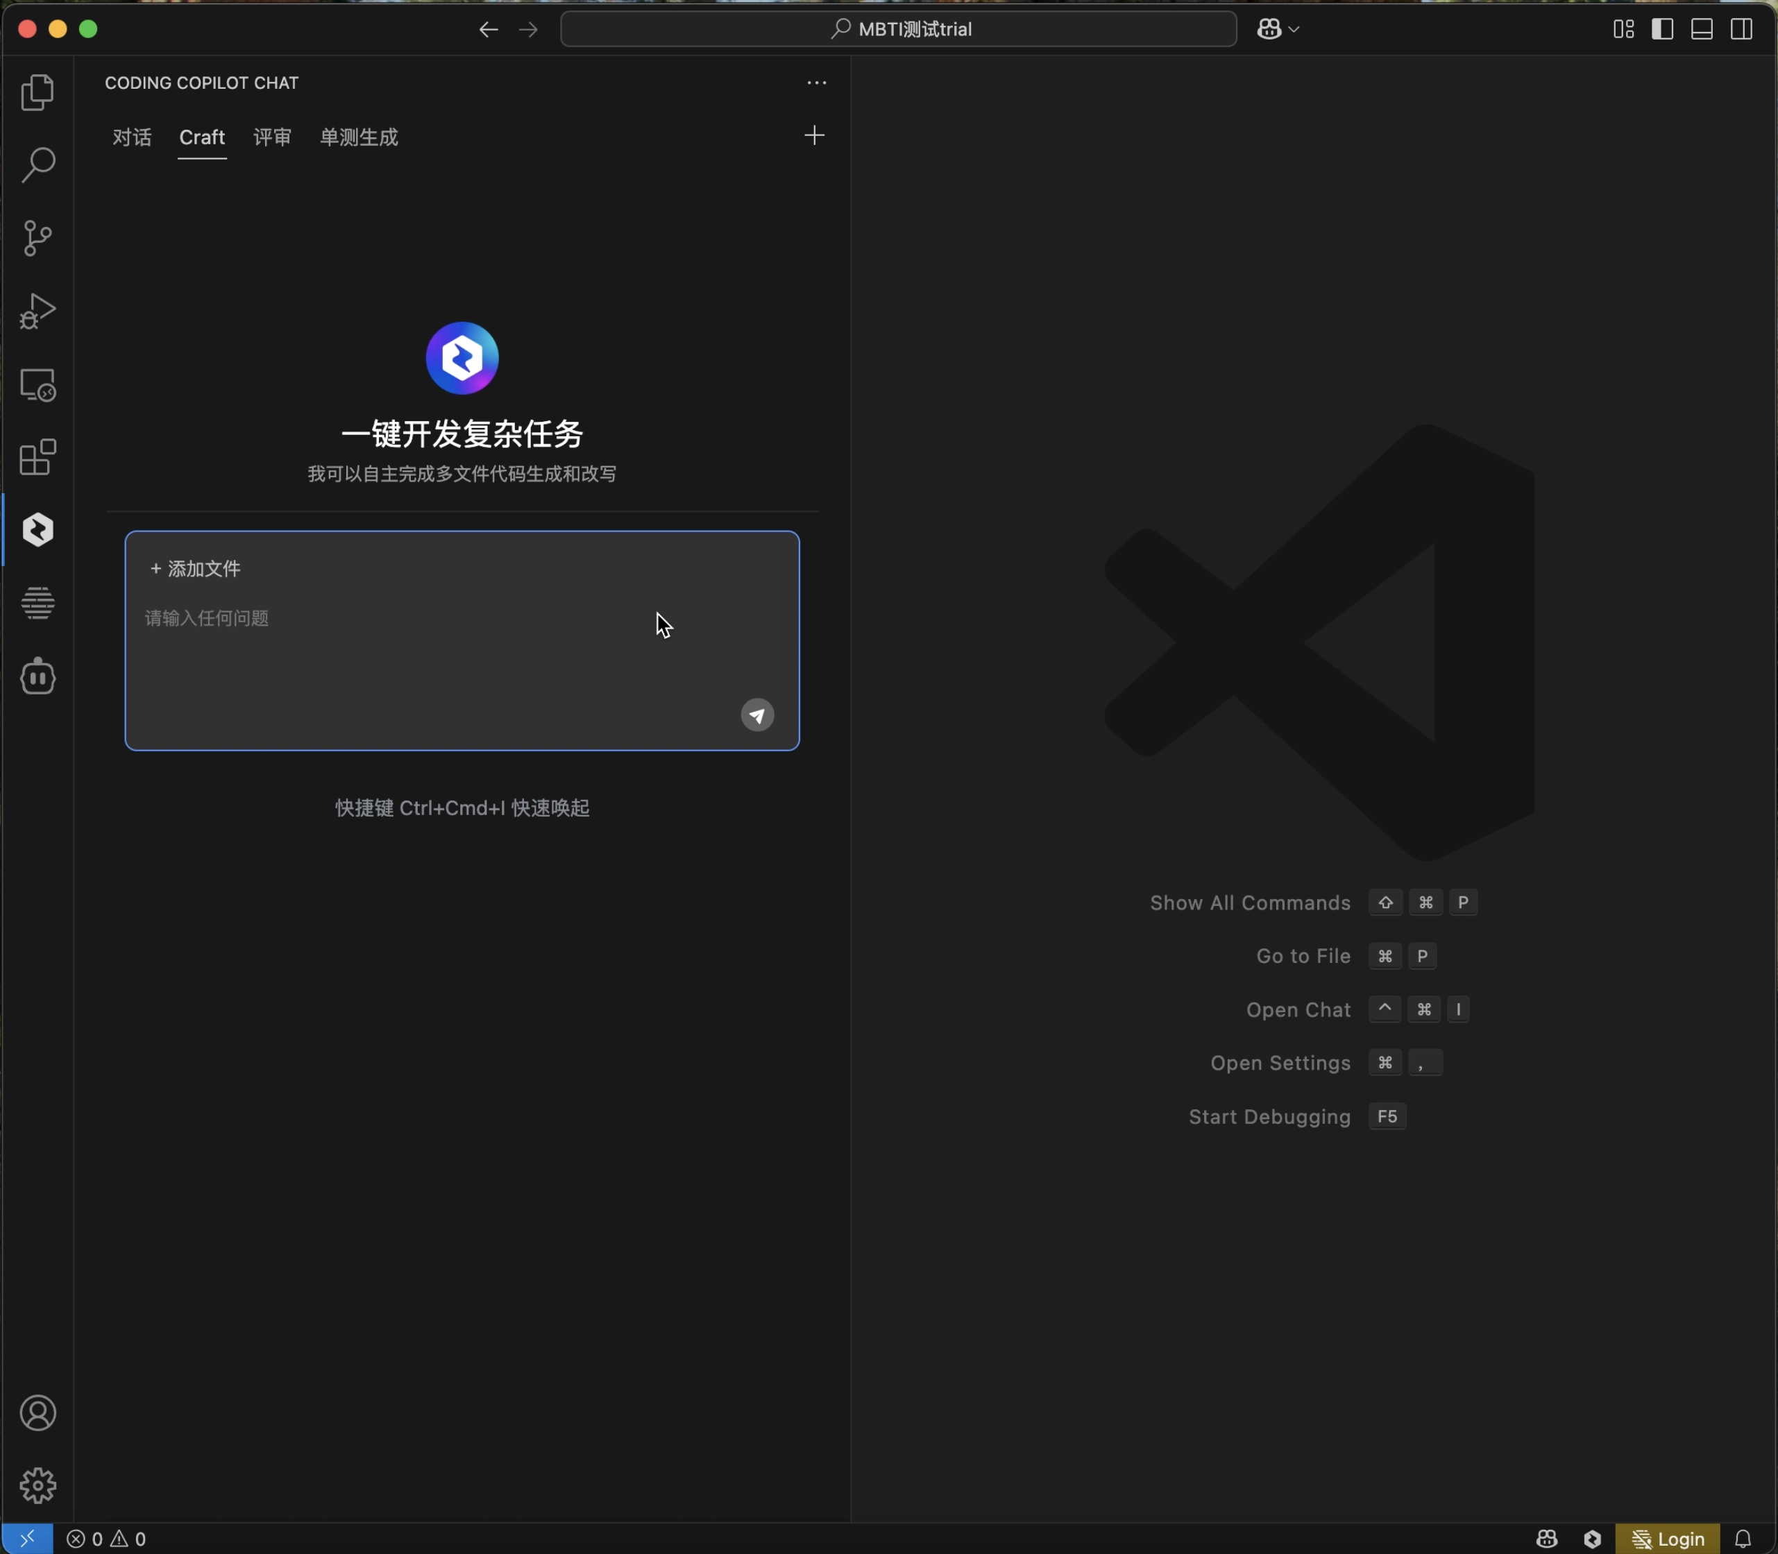The image size is (1778, 1554).
Task: Open the robot-face chat icon in sidebar
Action: tap(37, 676)
